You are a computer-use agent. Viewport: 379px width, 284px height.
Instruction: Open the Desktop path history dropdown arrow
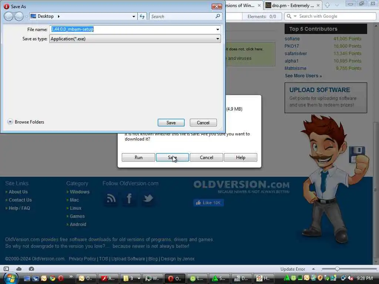pyautogui.click(x=134, y=16)
